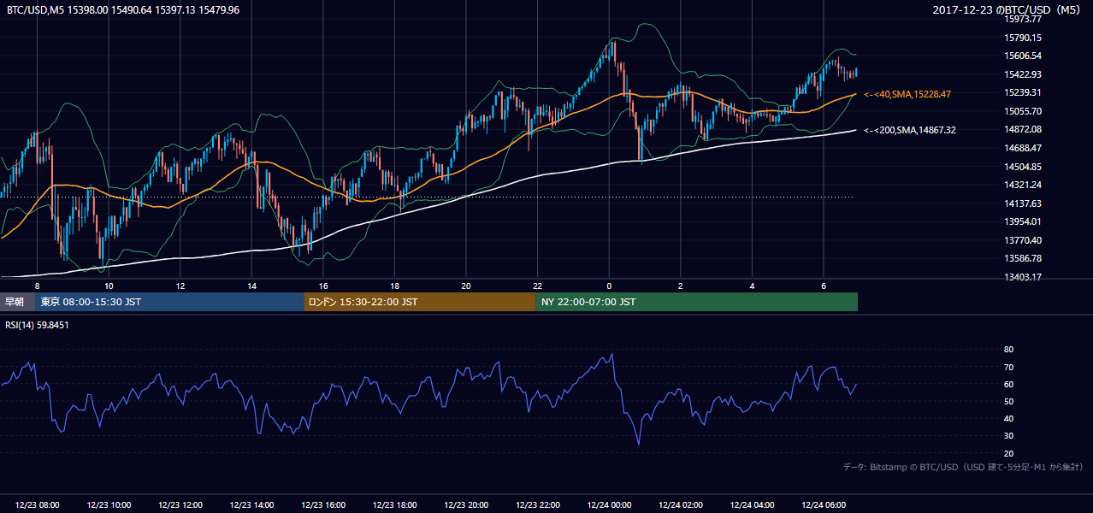Select the NY 22:00-07:00 JST session bar
The width and height of the screenshot is (1093, 513).
tap(697, 302)
